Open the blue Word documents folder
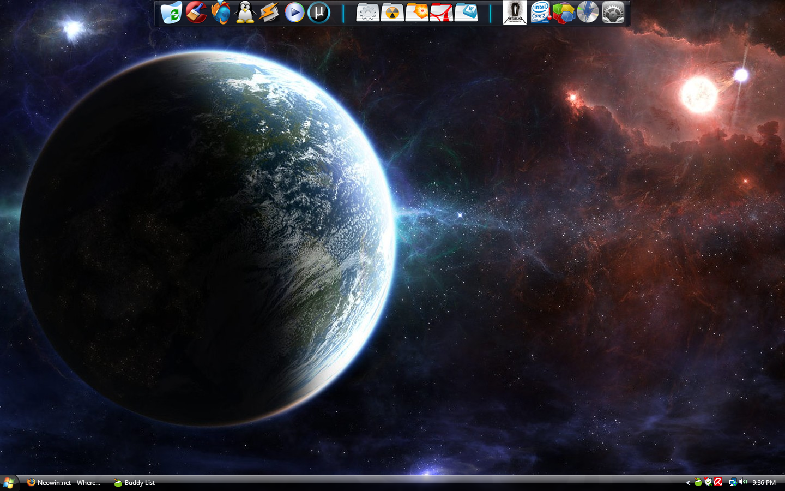The image size is (785, 491). (x=466, y=13)
